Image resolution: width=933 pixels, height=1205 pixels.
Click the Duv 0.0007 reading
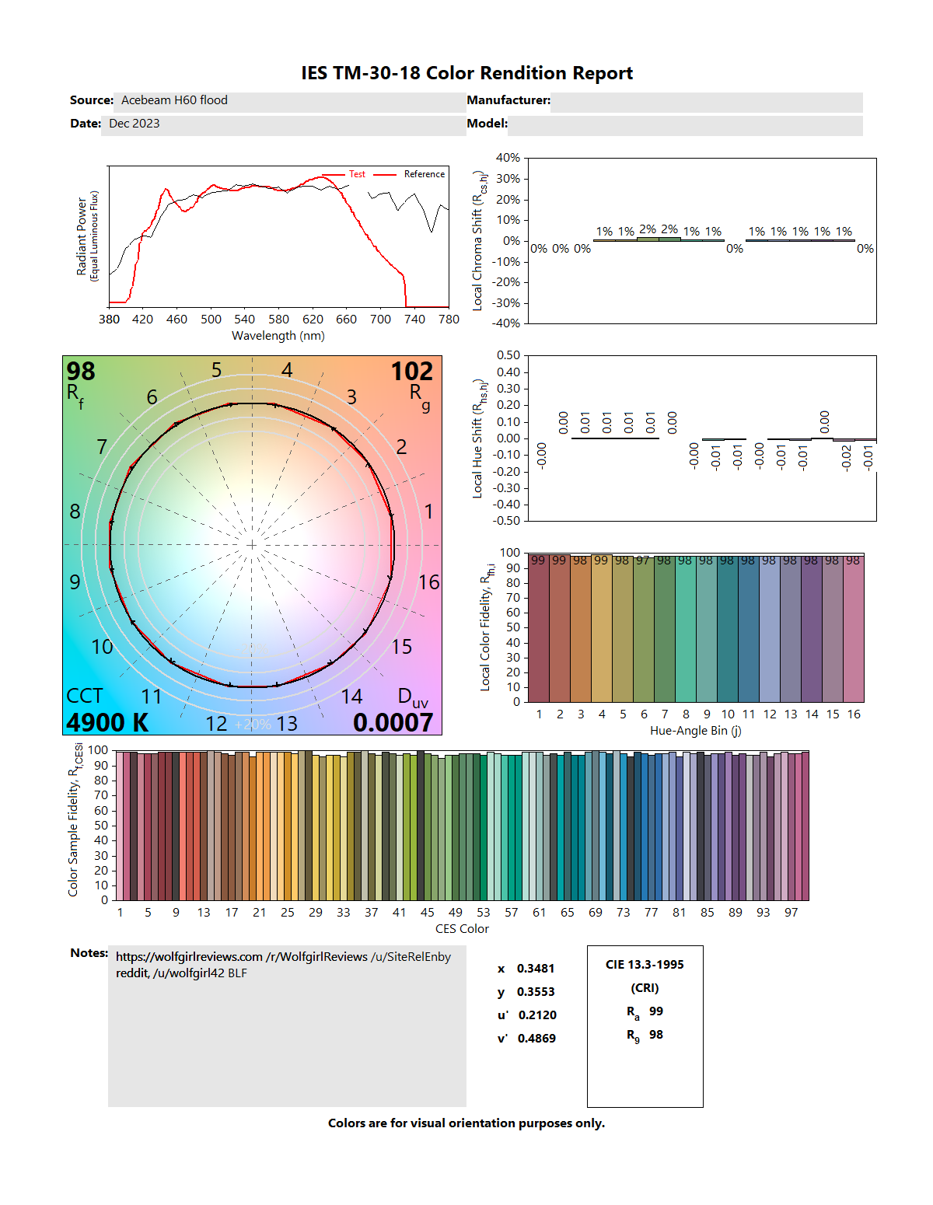pyautogui.click(x=393, y=722)
